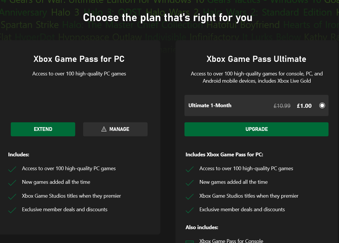Click the struck-through £10.99 price
Image resolution: width=339 pixels, height=243 pixels.
pyautogui.click(x=282, y=106)
